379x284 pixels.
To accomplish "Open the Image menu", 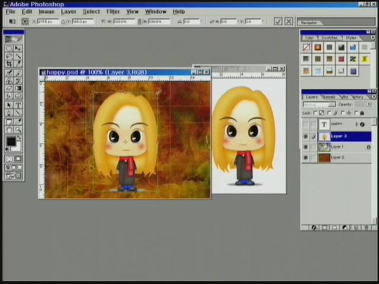I will coord(46,12).
